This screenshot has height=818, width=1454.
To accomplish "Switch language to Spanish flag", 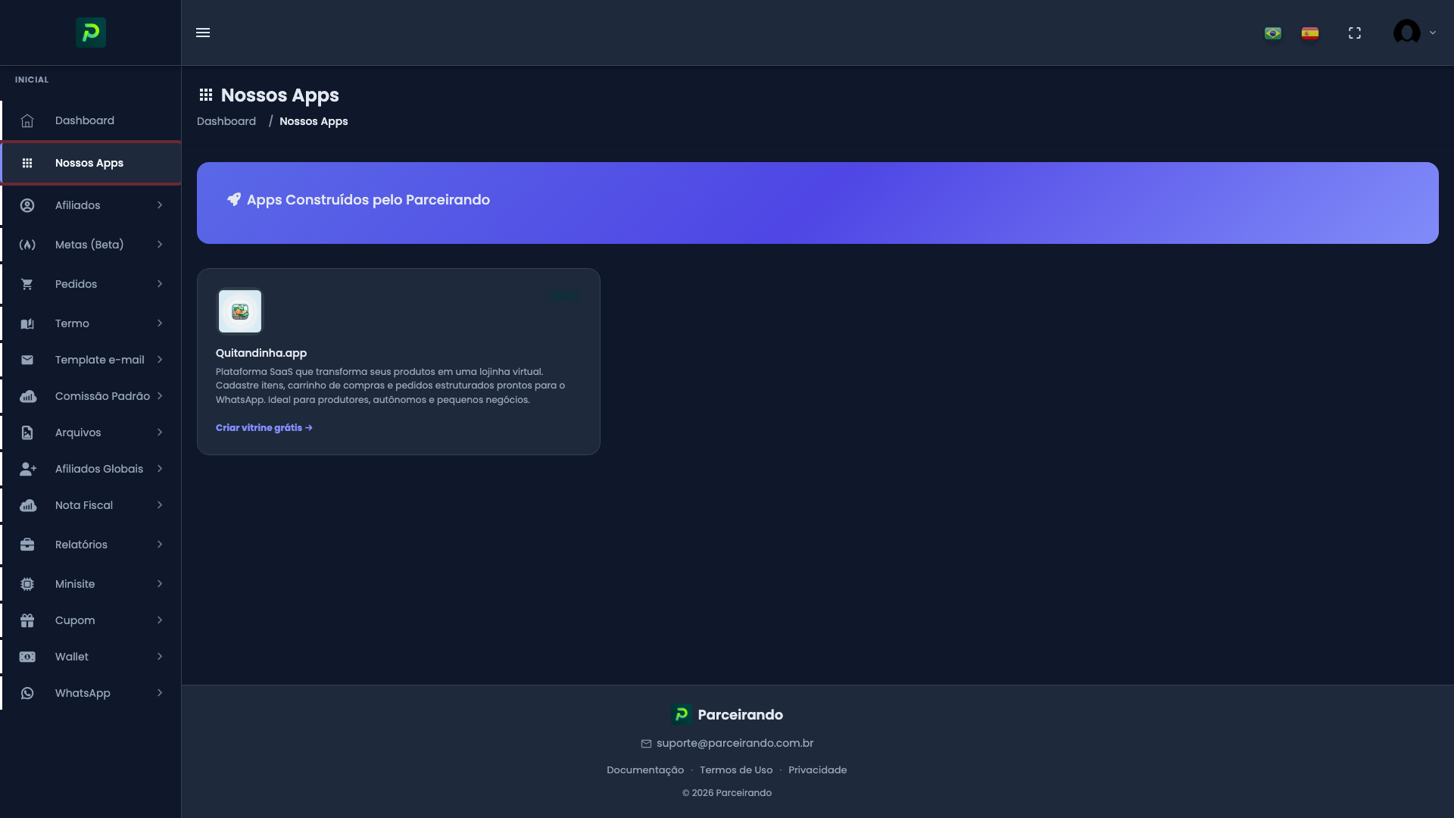I will point(1310,33).
